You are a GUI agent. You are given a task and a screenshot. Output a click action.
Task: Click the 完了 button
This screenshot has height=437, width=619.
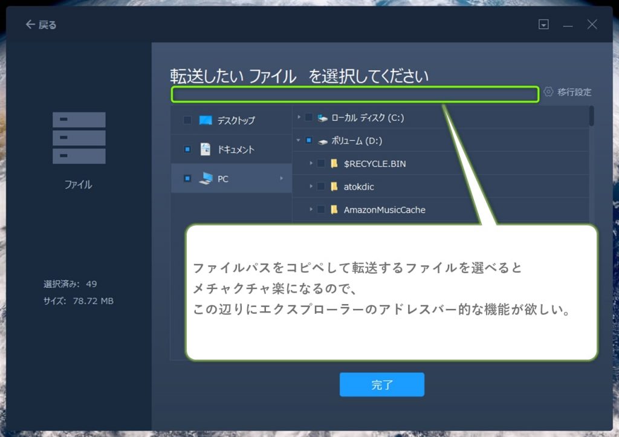tap(381, 384)
